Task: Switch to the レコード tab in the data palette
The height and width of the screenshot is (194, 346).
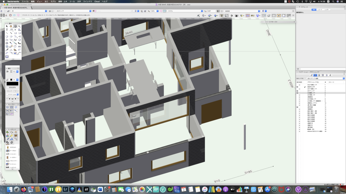Action: coord(320,10)
